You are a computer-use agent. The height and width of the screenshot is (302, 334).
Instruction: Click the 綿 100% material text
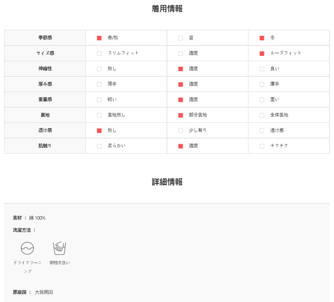tap(37, 218)
